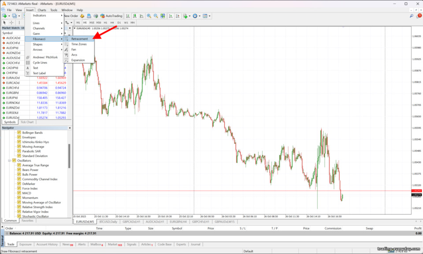Switch chart to bar chart icon
423x254 pixels.
coord(128,16)
